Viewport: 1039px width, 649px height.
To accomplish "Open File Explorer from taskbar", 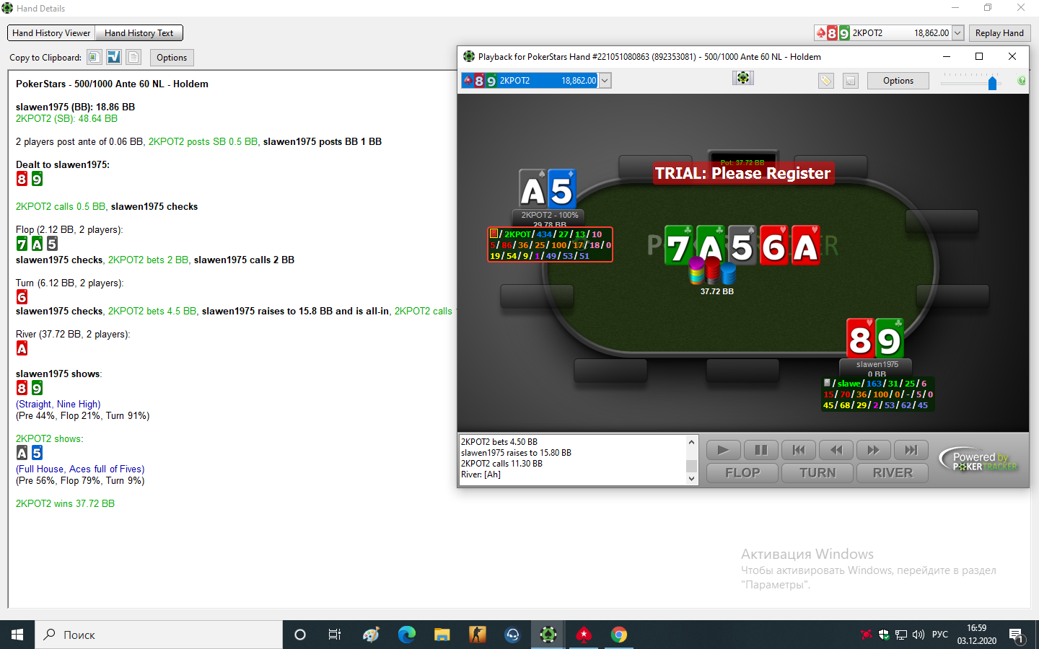I will [442, 635].
